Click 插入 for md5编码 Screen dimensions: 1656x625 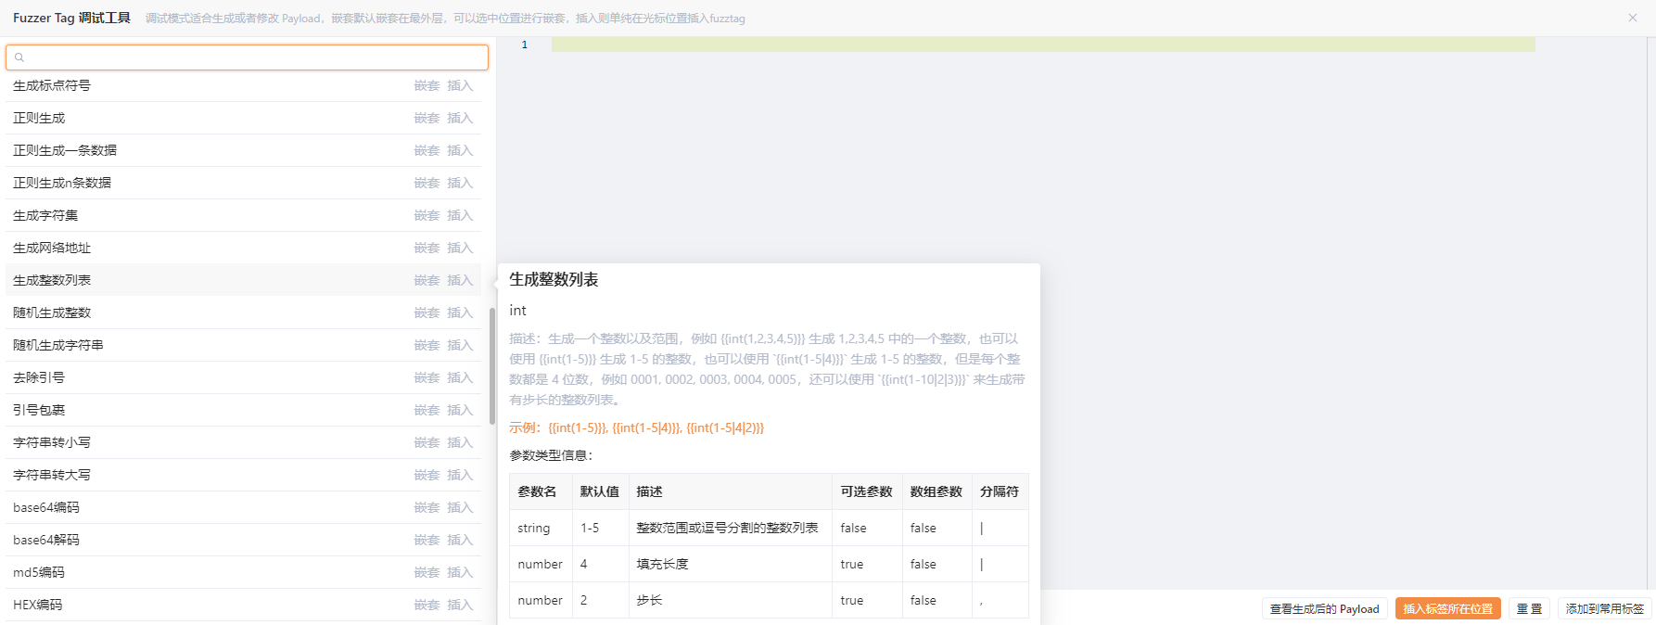point(460,572)
